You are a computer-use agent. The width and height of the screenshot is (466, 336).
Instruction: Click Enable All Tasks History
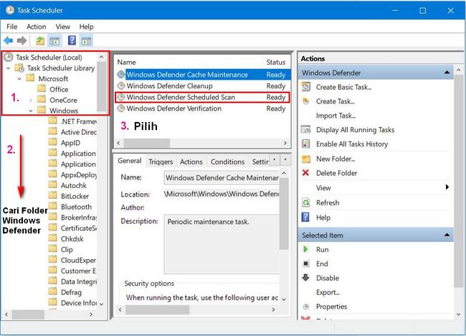tap(352, 144)
